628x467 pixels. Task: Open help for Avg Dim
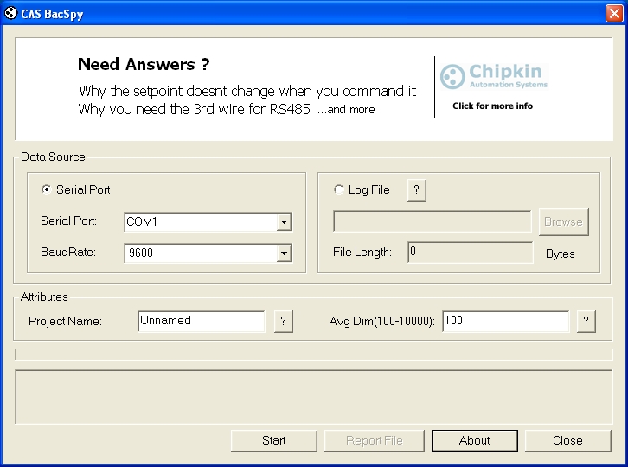(x=586, y=321)
